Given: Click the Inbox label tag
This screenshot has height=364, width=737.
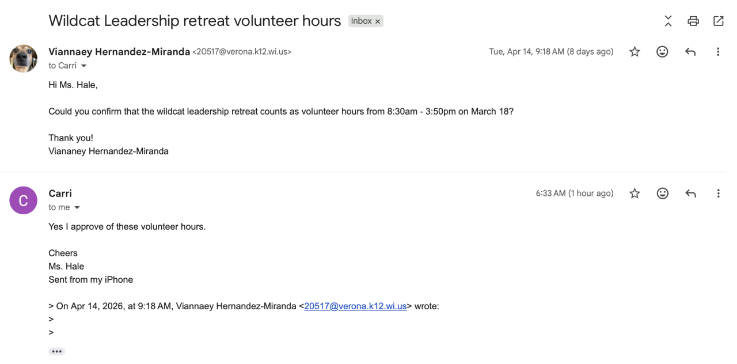Looking at the screenshot, I should tap(361, 21).
